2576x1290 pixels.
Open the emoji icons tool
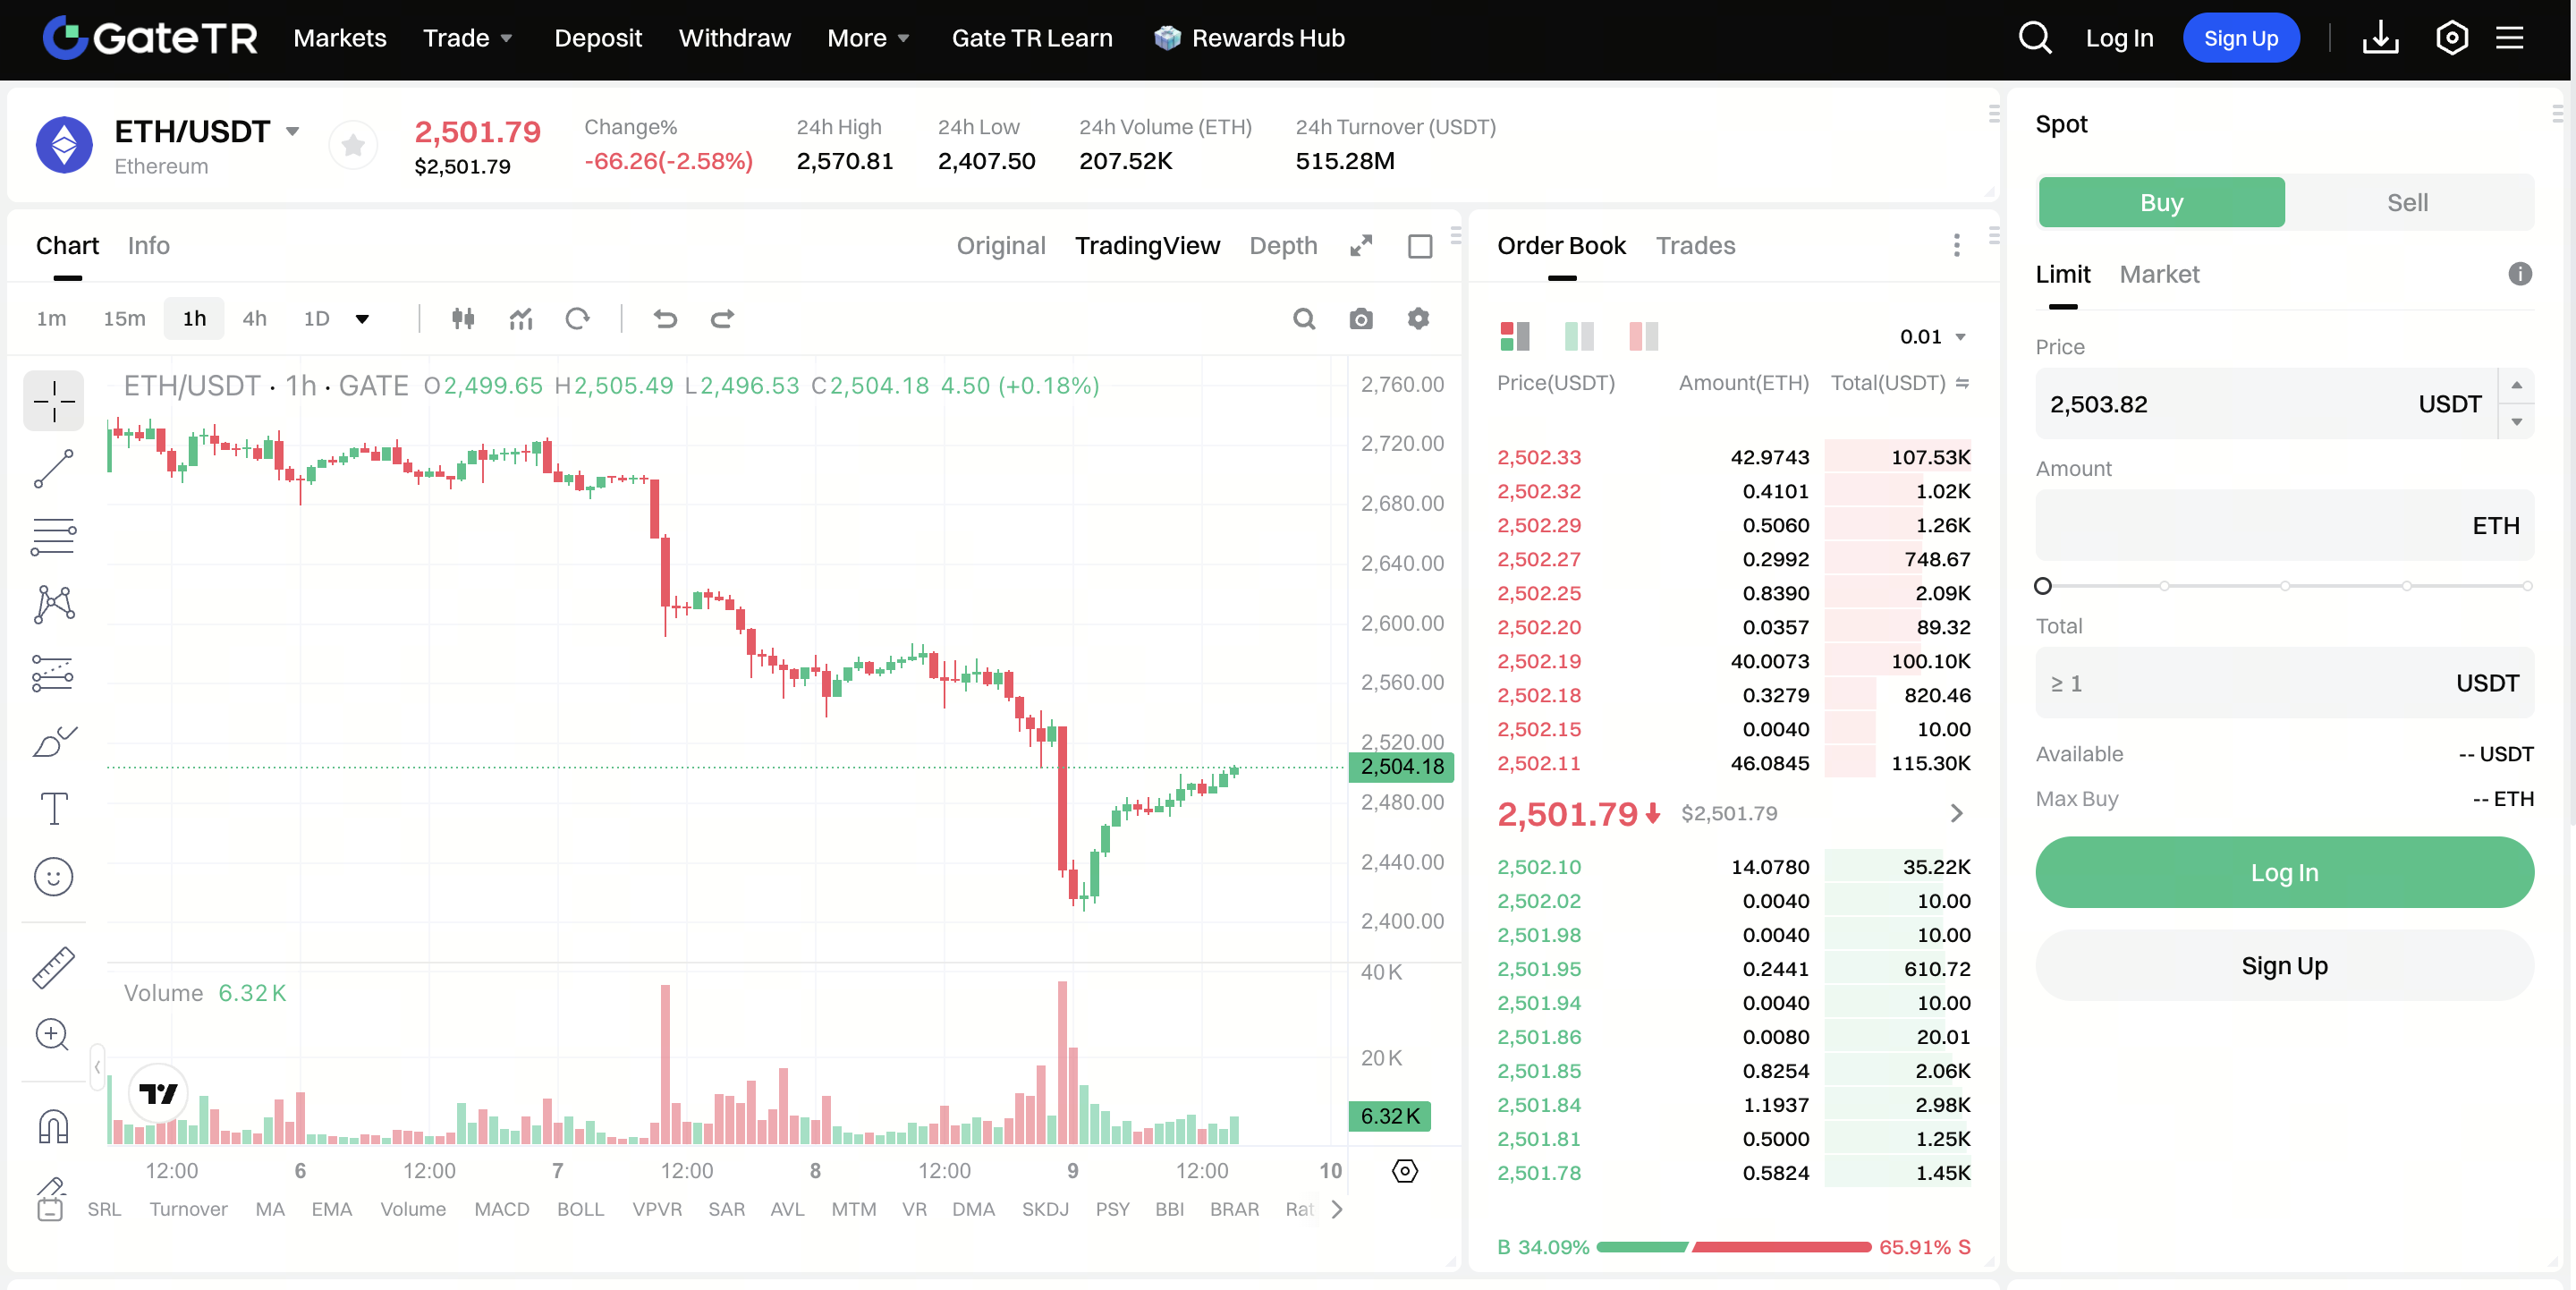(54, 877)
